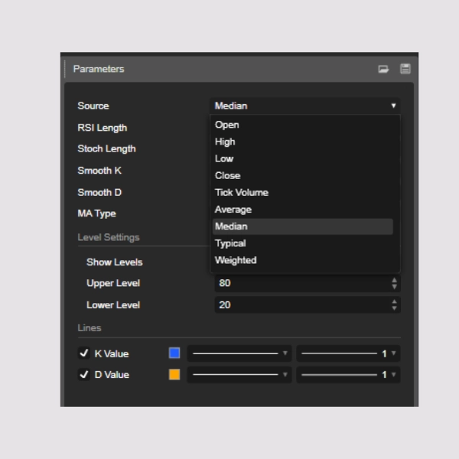Open the orange D Value color swatch
This screenshot has height=459, width=459.
click(x=174, y=375)
